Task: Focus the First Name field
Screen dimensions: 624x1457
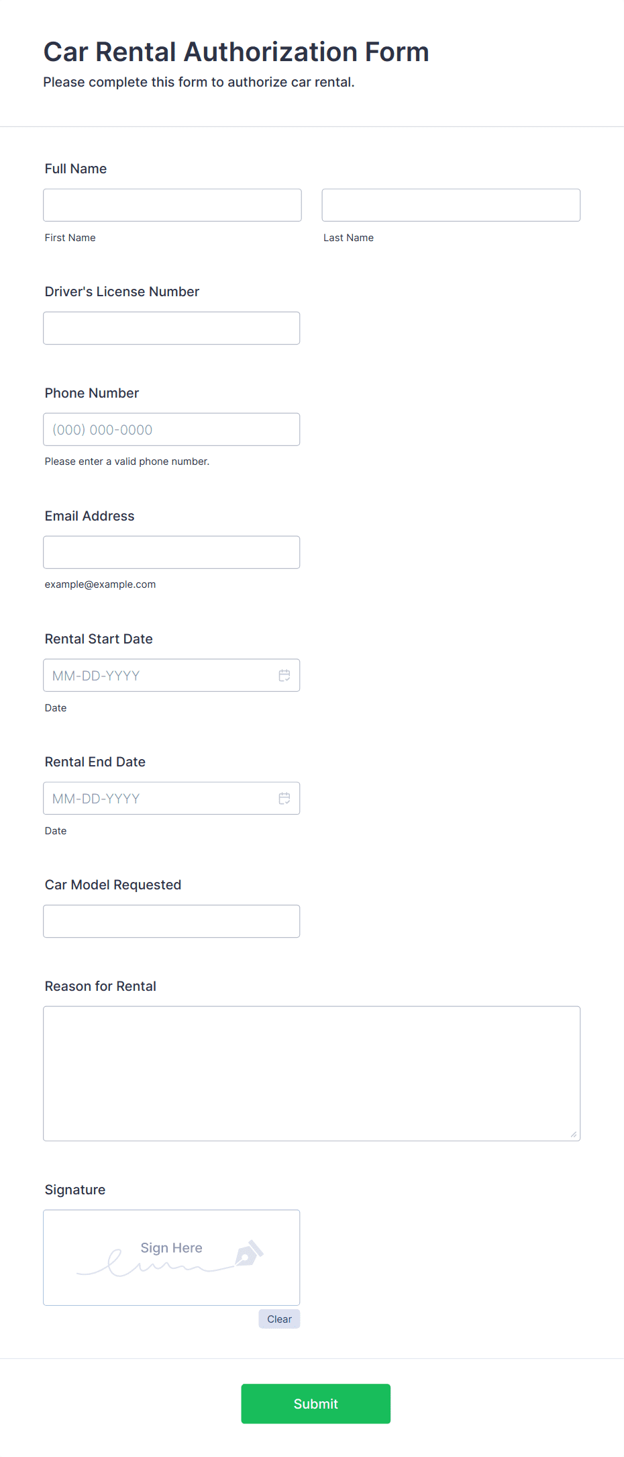Action: tap(172, 205)
